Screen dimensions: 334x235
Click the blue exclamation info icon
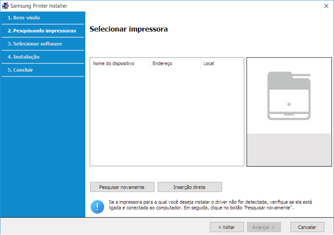pyautogui.click(x=97, y=207)
